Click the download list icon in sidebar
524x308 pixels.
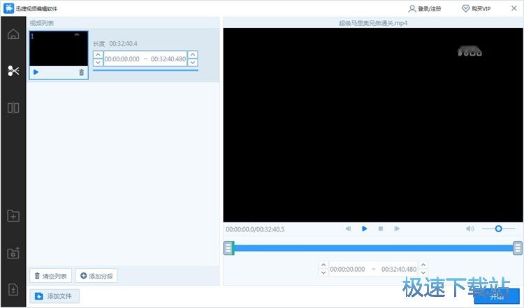coord(13,289)
